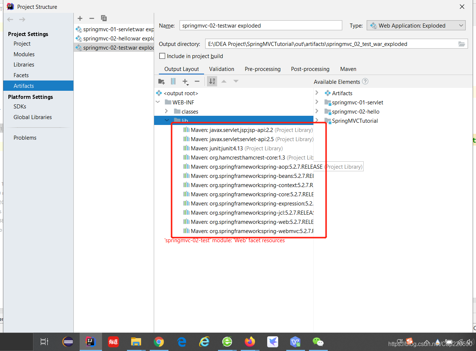
Task: Open the Maven tab
Action: pos(348,69)
